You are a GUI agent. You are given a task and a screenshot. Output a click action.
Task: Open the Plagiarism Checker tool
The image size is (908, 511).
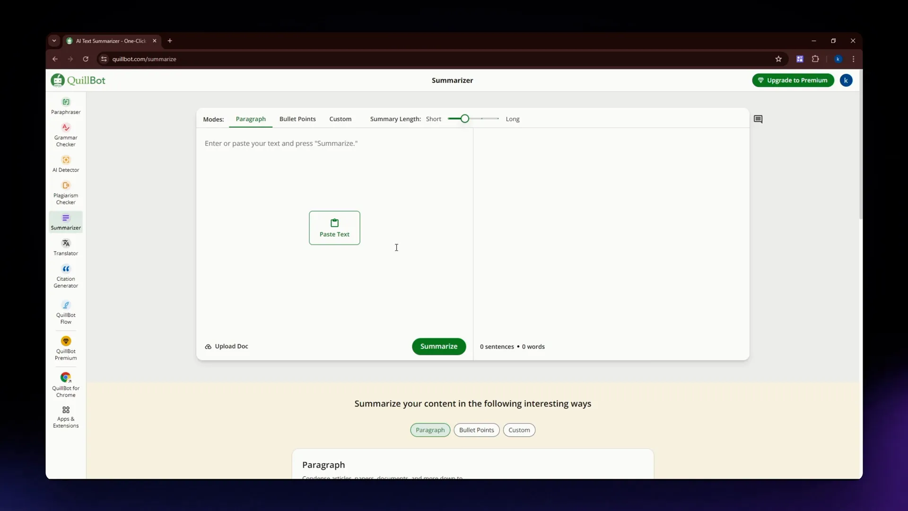point(66,193)
